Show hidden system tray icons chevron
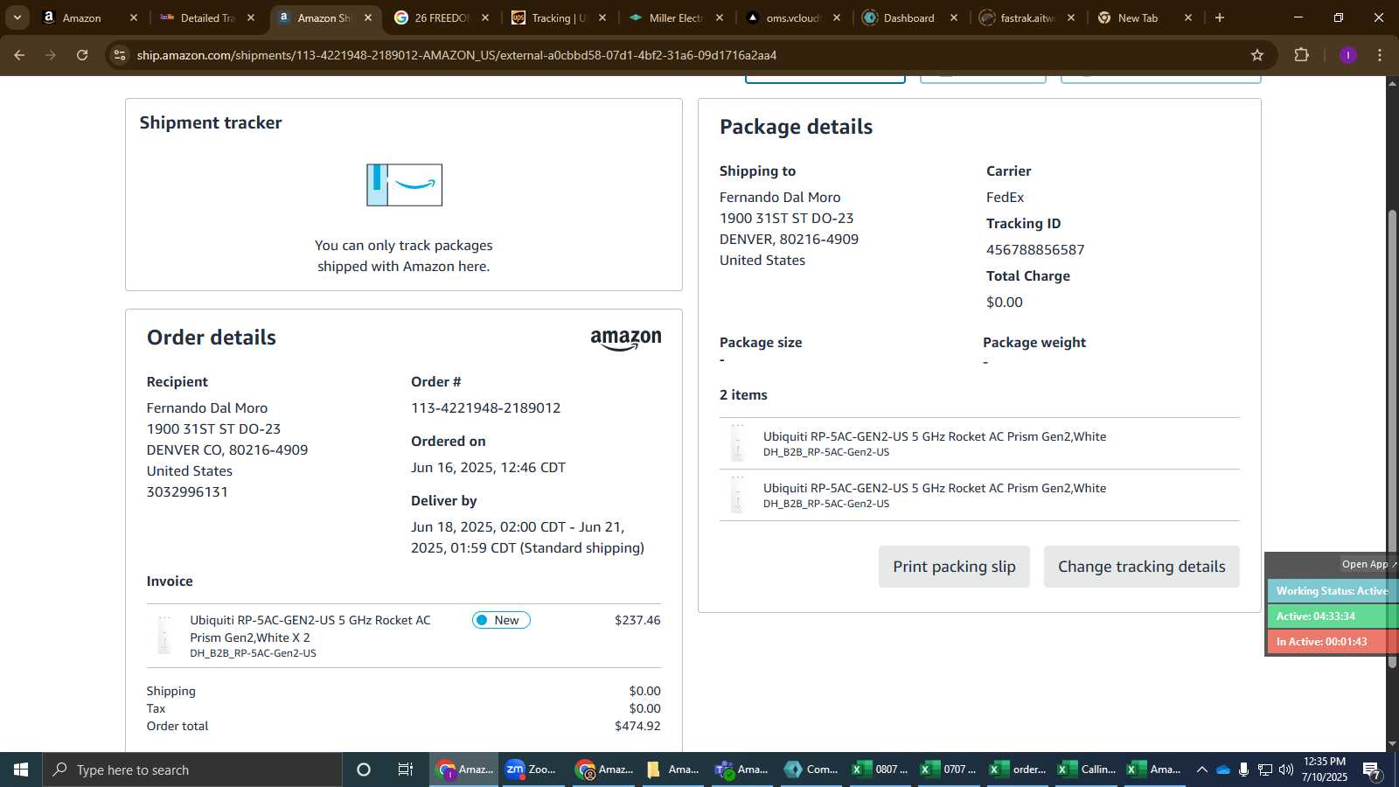Viewport: 1399px width, 787px height. [1201, 770]
